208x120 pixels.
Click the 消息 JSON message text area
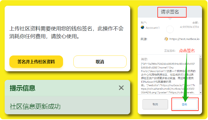[168, 78]
